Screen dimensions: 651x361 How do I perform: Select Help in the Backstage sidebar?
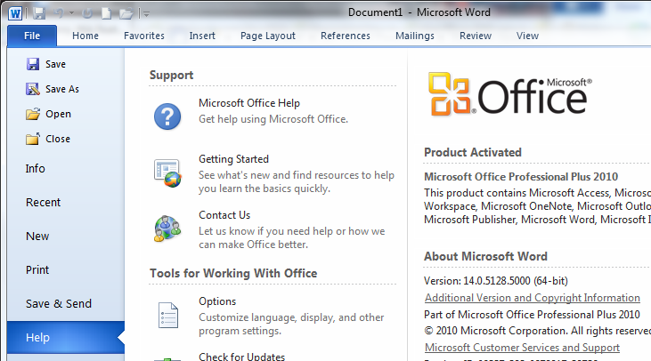click(66, 337)
